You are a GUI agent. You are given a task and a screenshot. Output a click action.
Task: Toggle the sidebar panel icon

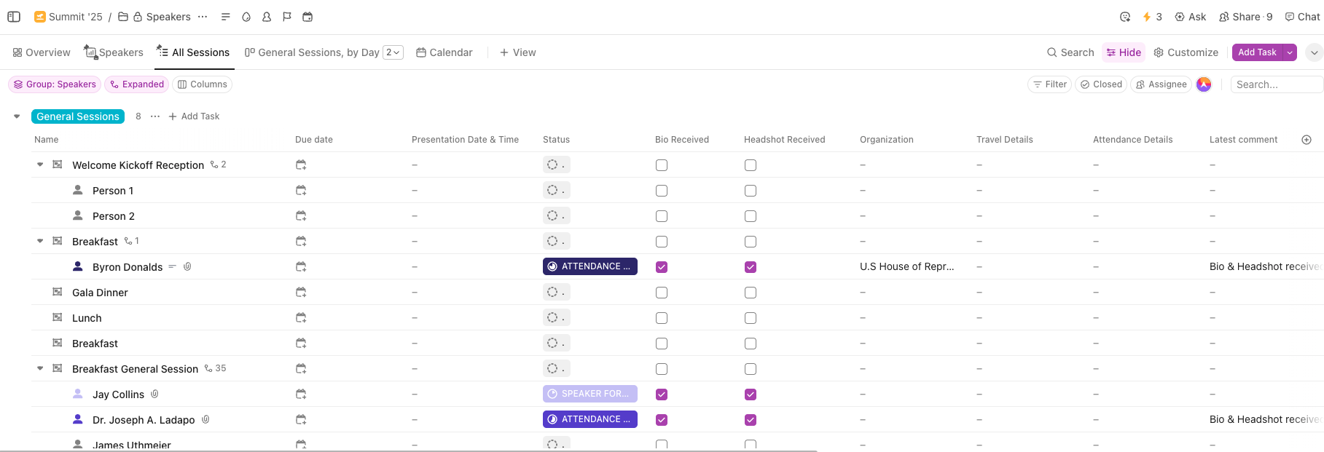(x=14, y=17)
